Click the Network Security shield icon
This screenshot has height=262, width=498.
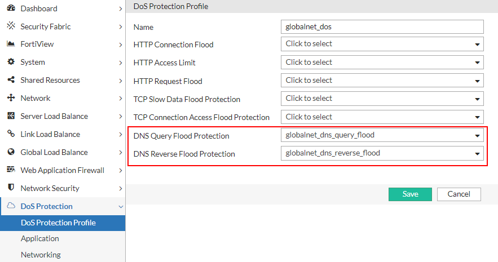pos(10,188)
